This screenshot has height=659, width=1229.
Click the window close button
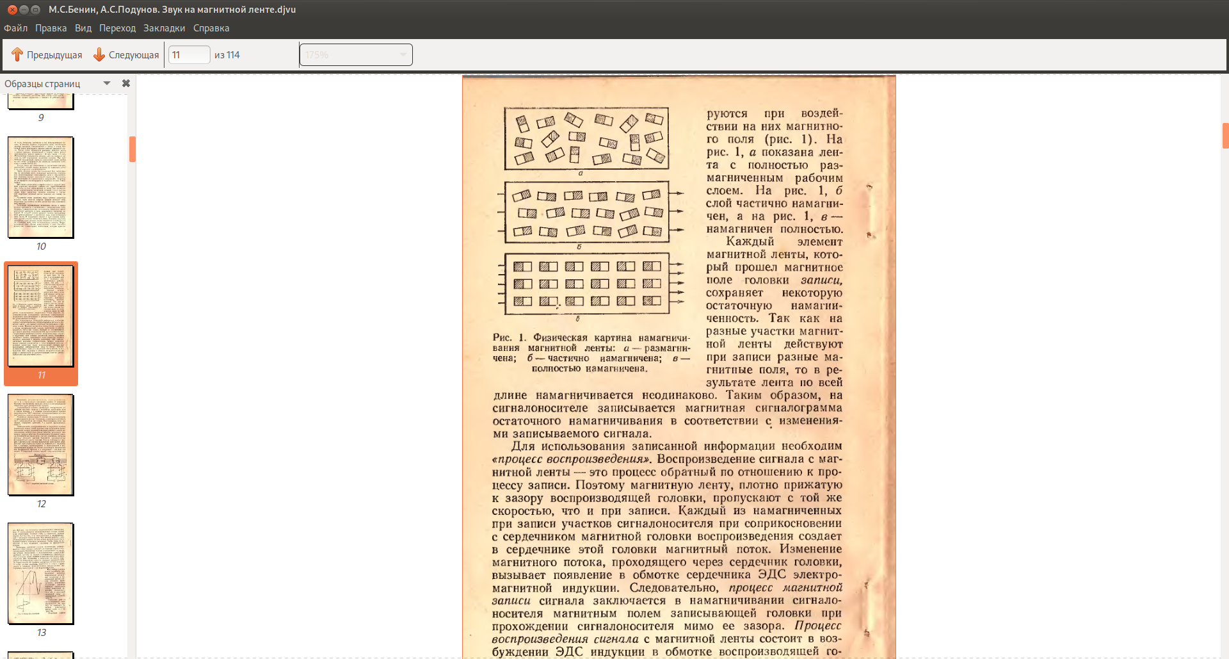coord(12,10)
